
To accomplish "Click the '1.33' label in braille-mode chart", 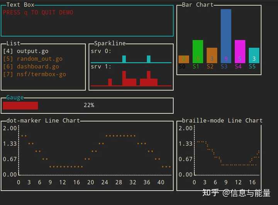I will click(185, 144).
